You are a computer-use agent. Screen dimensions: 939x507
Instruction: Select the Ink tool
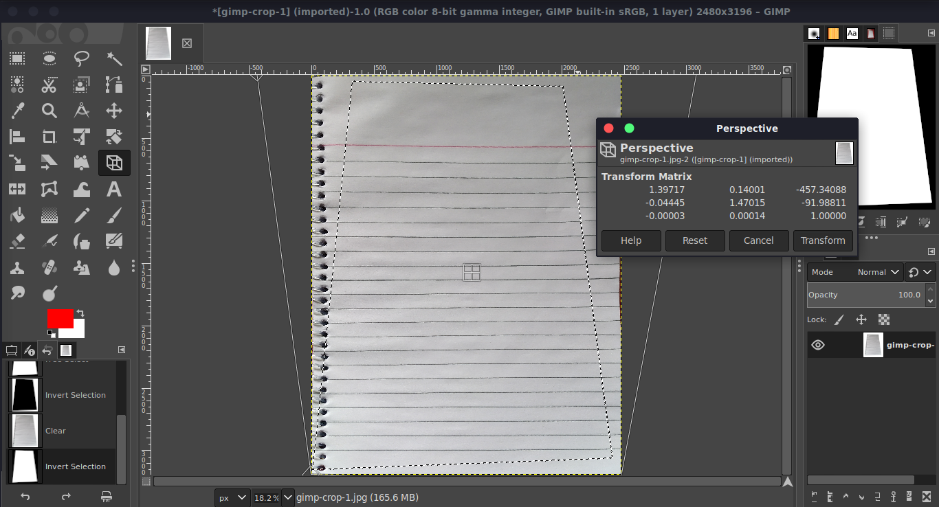pyautogui.click(x=82, y=241)
